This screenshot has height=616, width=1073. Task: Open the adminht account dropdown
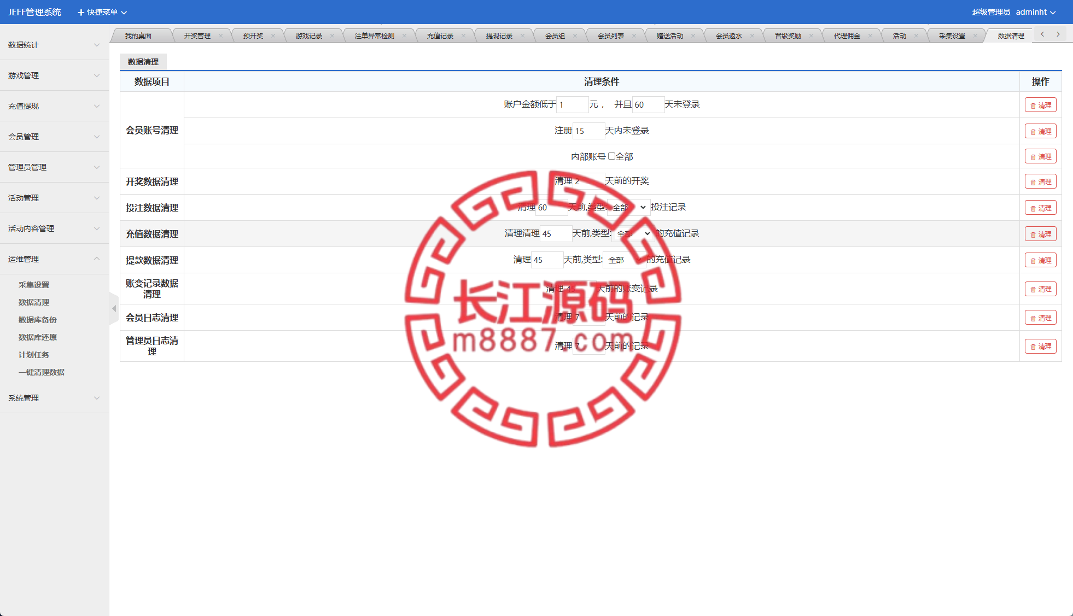click(x=1035, y=12)
